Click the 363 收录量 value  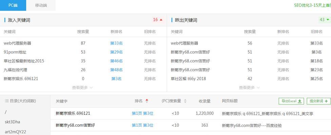[205, 125]
